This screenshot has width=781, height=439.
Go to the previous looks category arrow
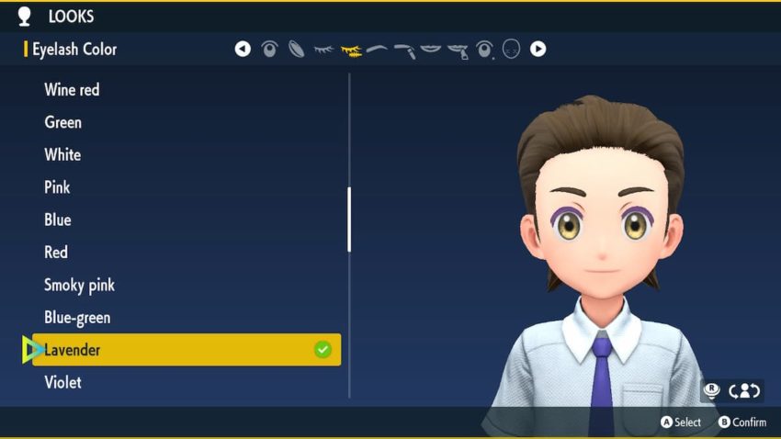click(243, 49)
